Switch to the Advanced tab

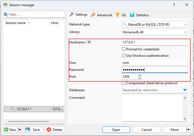[x=101, y=15]
